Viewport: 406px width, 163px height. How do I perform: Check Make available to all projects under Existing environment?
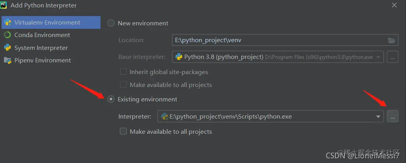(x=124, y=131)
